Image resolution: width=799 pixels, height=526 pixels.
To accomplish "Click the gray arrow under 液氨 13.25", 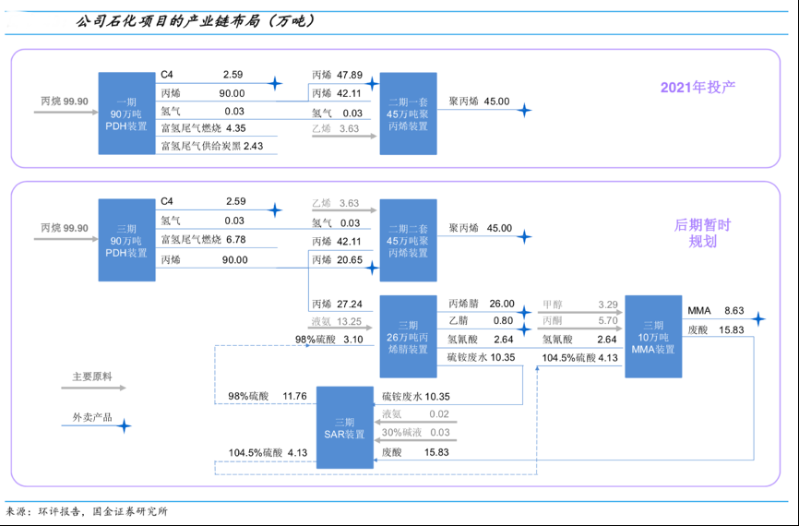I will (343, 329).
